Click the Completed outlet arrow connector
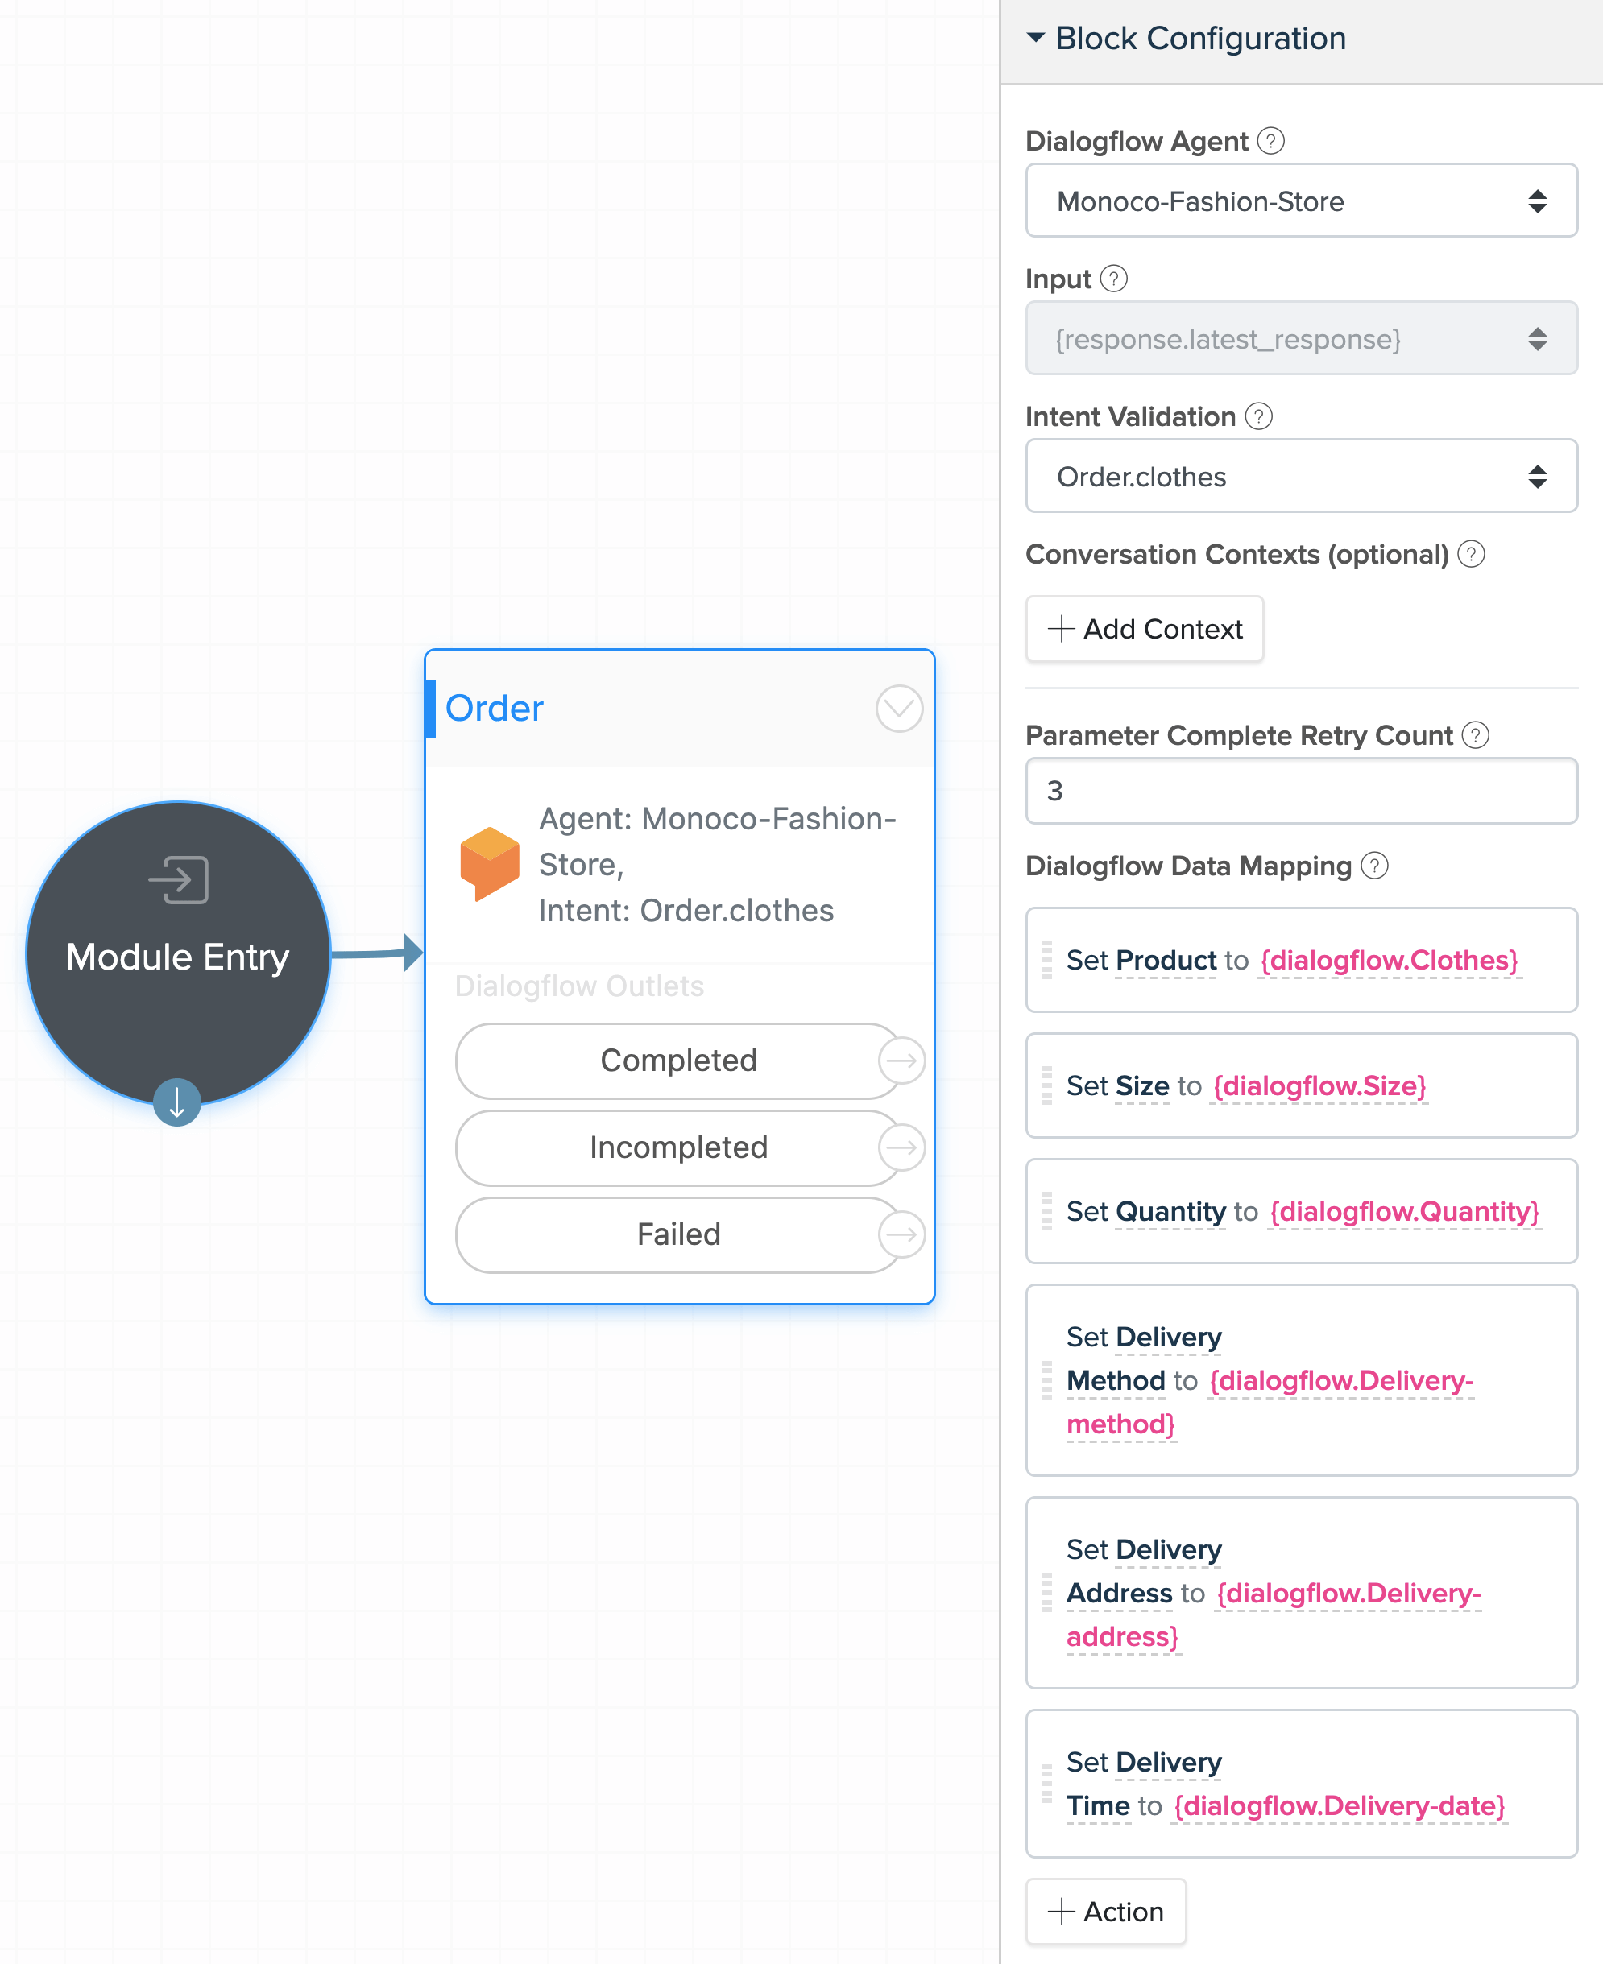The image size is (1603, 1964). (x=901, y=1061)
